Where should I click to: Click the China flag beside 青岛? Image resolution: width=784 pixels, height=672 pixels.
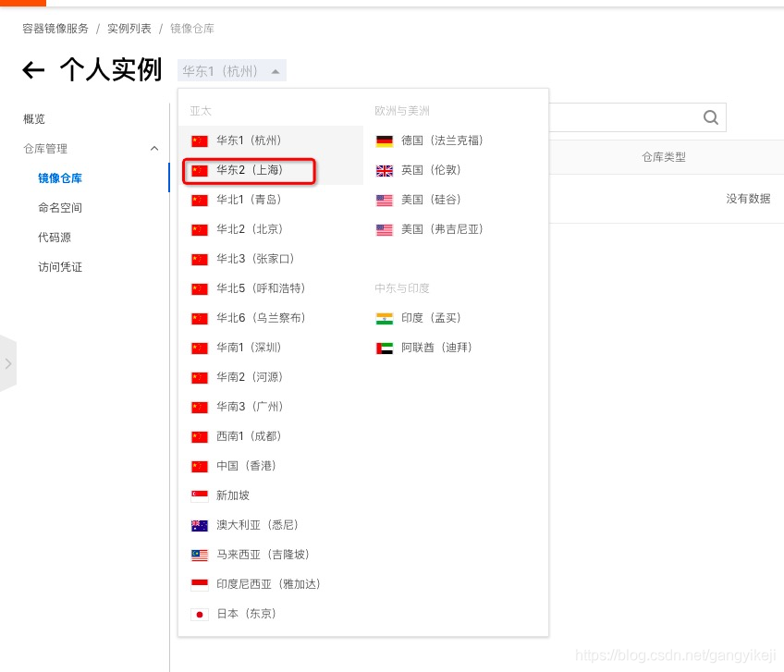coord(200,201)
